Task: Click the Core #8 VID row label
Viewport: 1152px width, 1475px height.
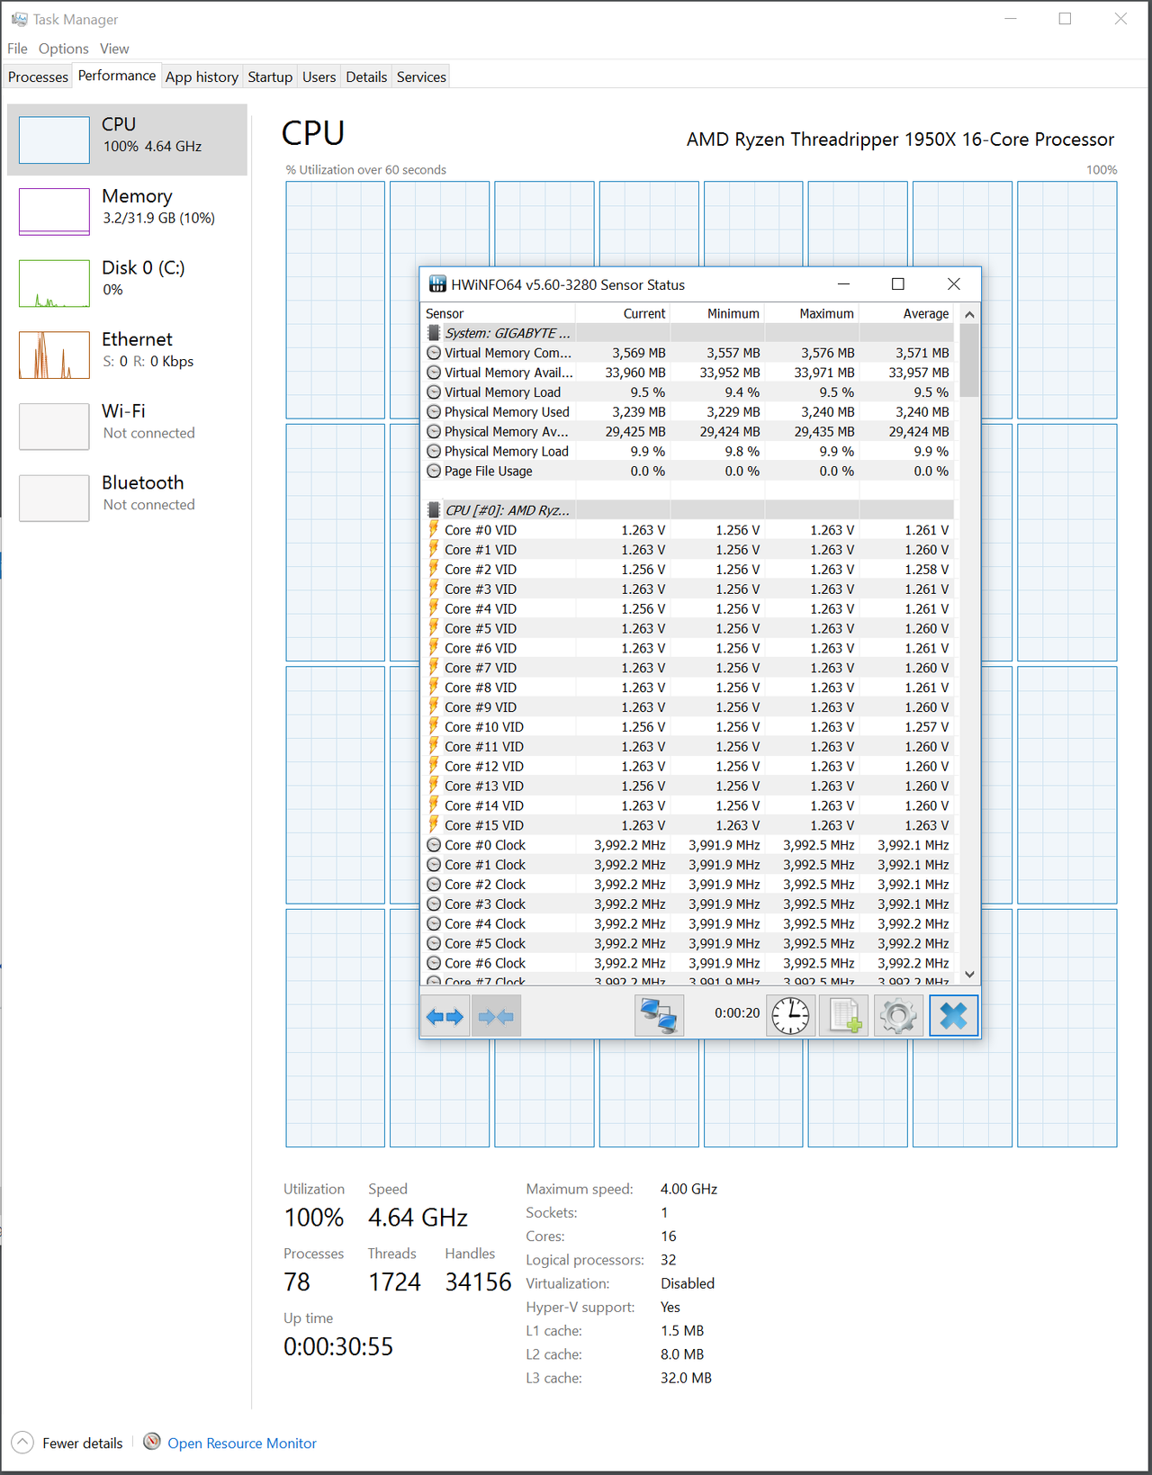Action: pyautogui.click(x=481, y=688)
